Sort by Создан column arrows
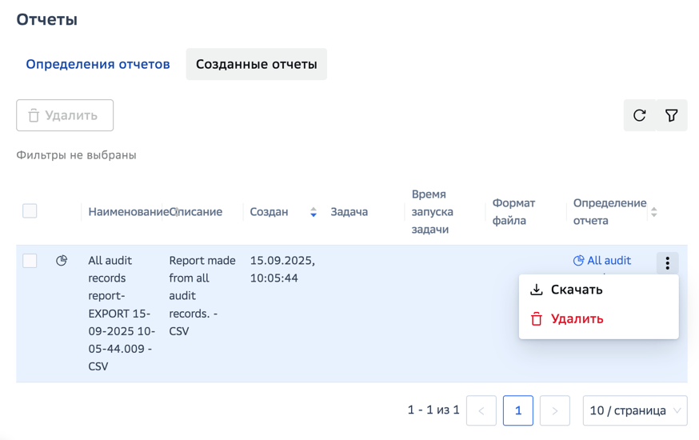699x440 pixels. click(314, 212)
